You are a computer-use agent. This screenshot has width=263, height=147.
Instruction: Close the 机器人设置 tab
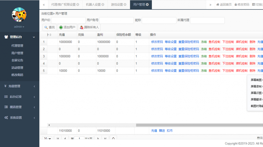coord(103,5)
